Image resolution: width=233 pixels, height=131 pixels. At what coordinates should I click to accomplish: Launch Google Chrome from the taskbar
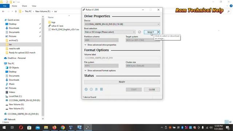[63, 128]
